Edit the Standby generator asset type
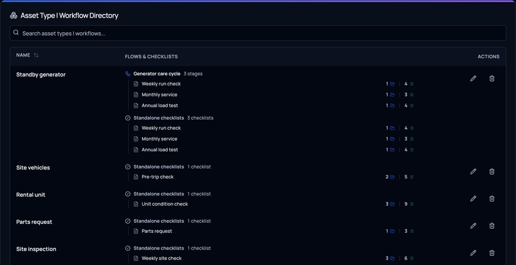516x265 pixels. click(473, 78)
